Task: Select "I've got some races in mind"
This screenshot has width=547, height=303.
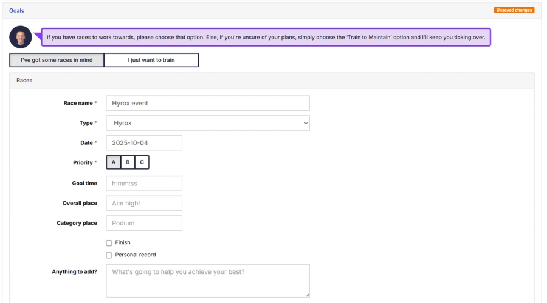Action: pos(57,60)
